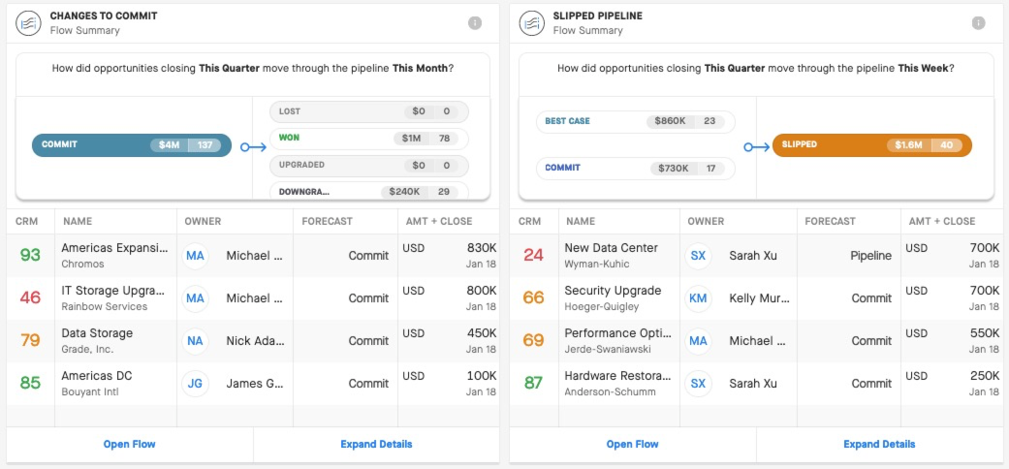This screenshot has width=1009, height=469.
Task: Open info icon on Slipped Pipeline card
Action: pyautogui.click(x=978, y=23)
